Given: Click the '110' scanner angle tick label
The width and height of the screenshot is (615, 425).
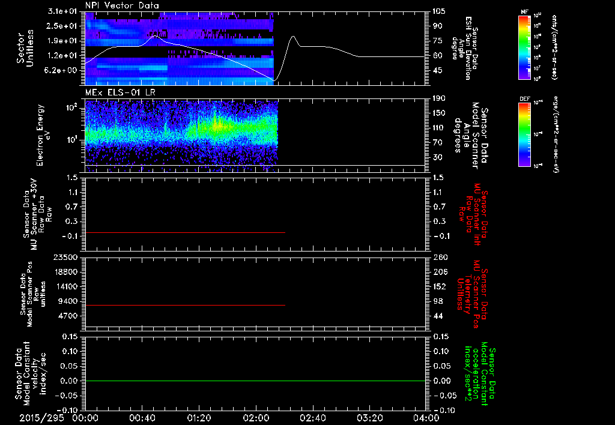Looking at the screenshot, I should point(439,128).
